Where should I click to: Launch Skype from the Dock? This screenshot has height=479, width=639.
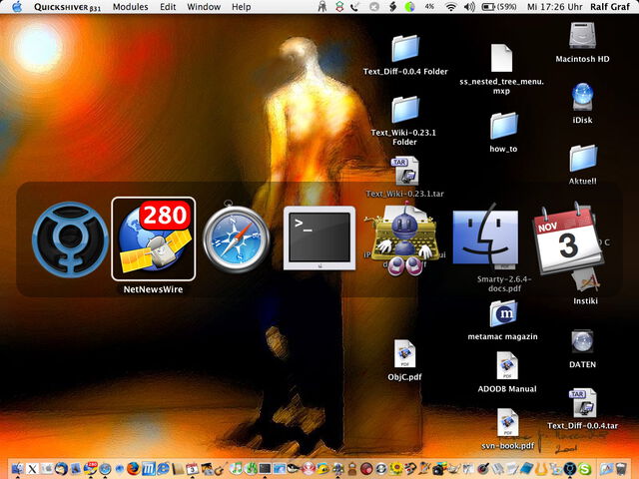coord(584,469)
